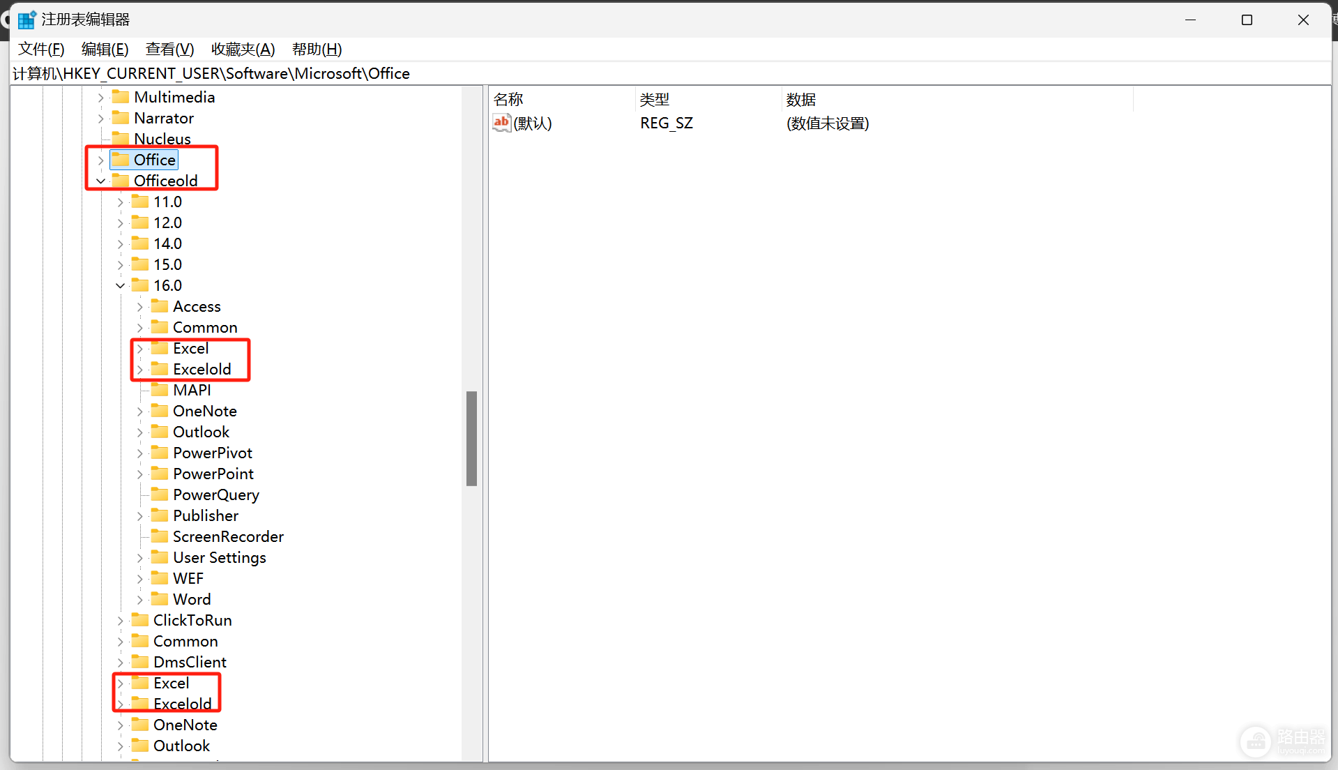
Task: Open the 帮助(H) menu
Action: 317,49
